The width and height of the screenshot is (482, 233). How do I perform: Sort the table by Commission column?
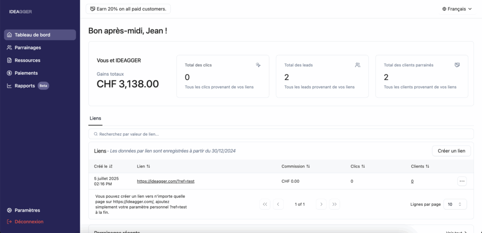pyautogui.click(x=296, y=166)
